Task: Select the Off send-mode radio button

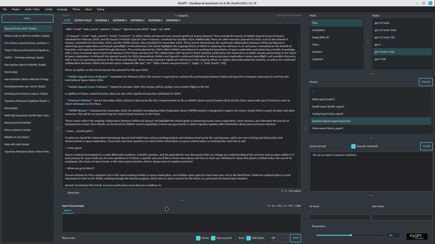Action: (x=268, y=238)
